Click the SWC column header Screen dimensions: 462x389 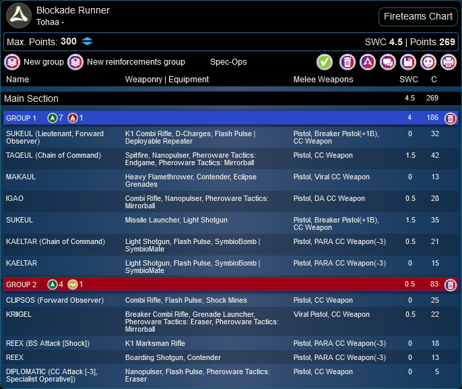tap(409, 80)
